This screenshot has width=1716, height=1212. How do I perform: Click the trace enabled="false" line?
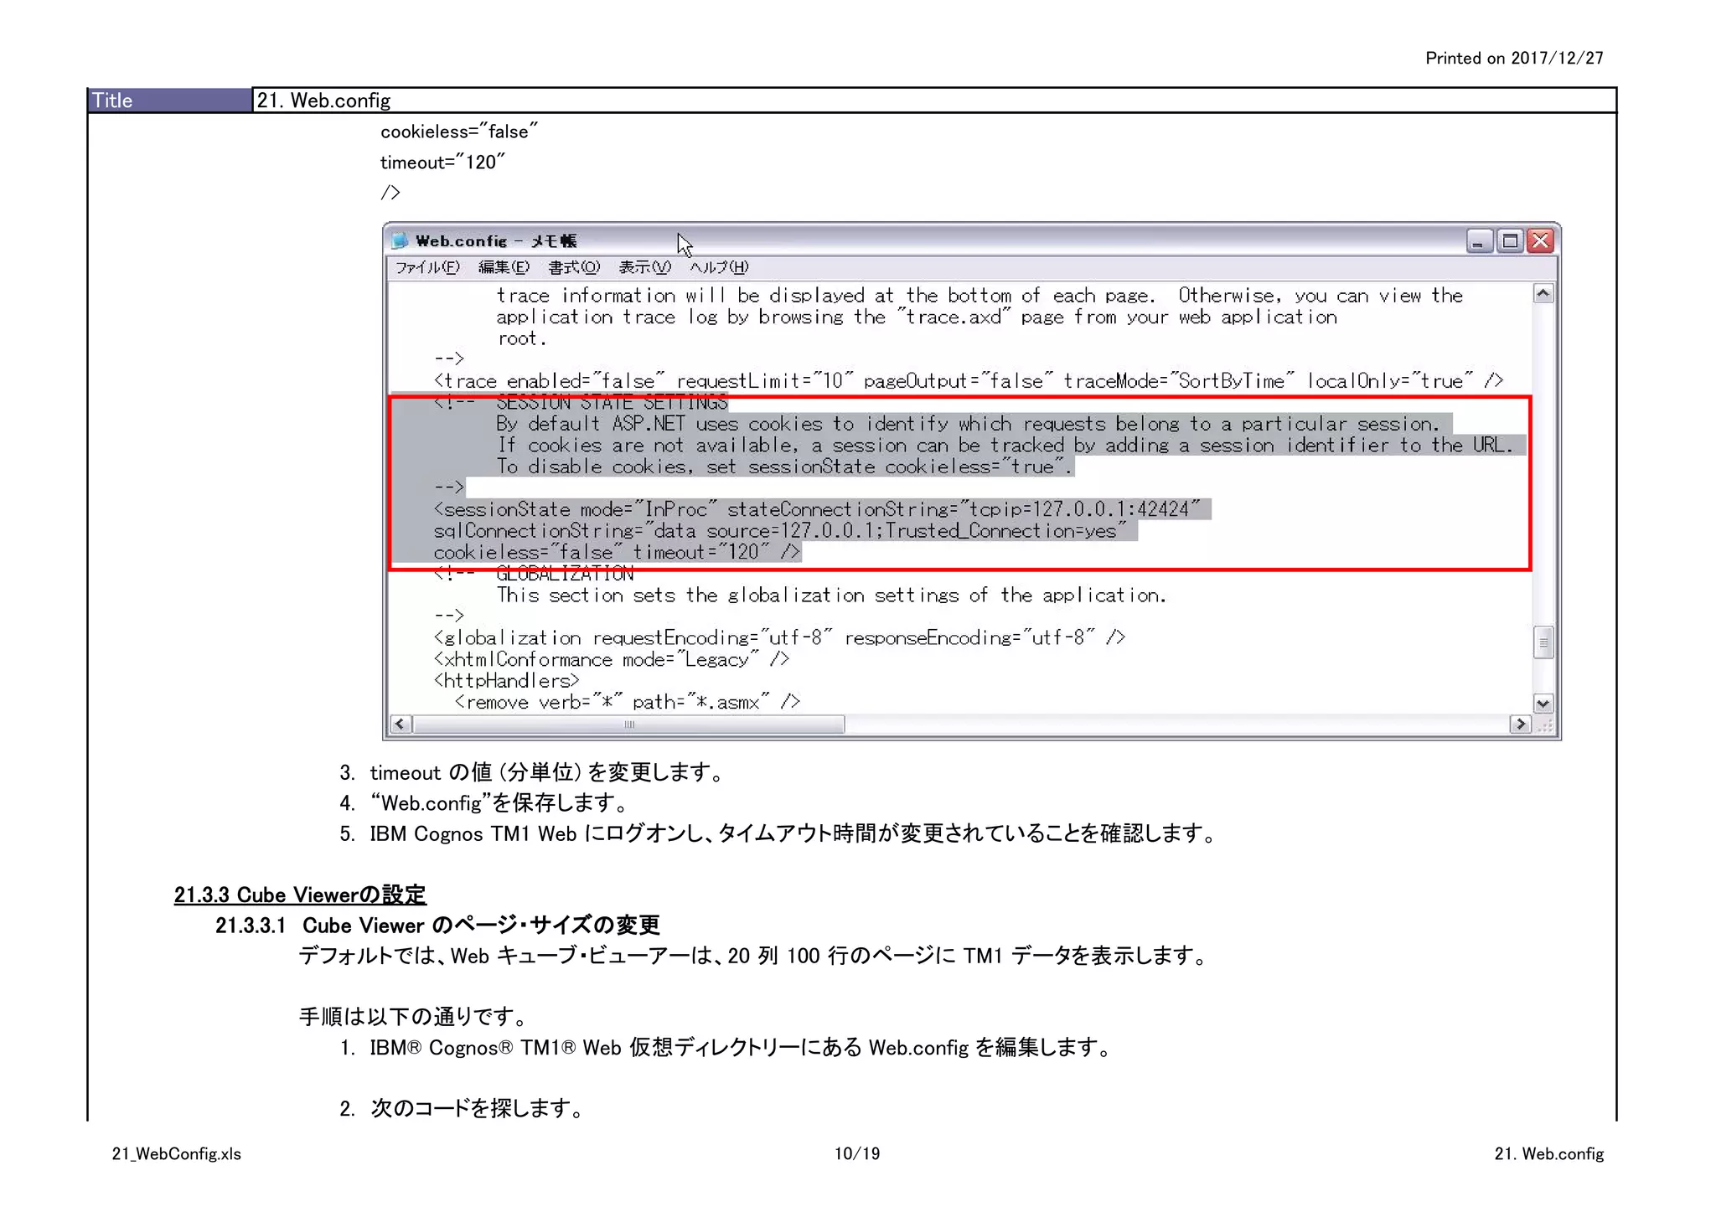(x=968, y=381)
